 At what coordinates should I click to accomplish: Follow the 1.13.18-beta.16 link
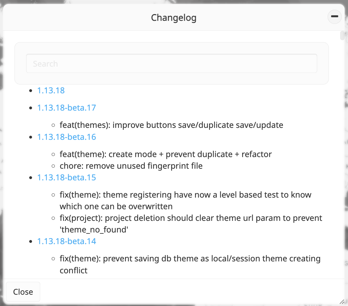67,137
